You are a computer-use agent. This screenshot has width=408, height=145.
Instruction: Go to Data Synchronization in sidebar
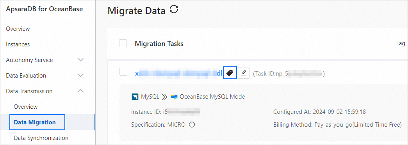(x=41, y=138)
